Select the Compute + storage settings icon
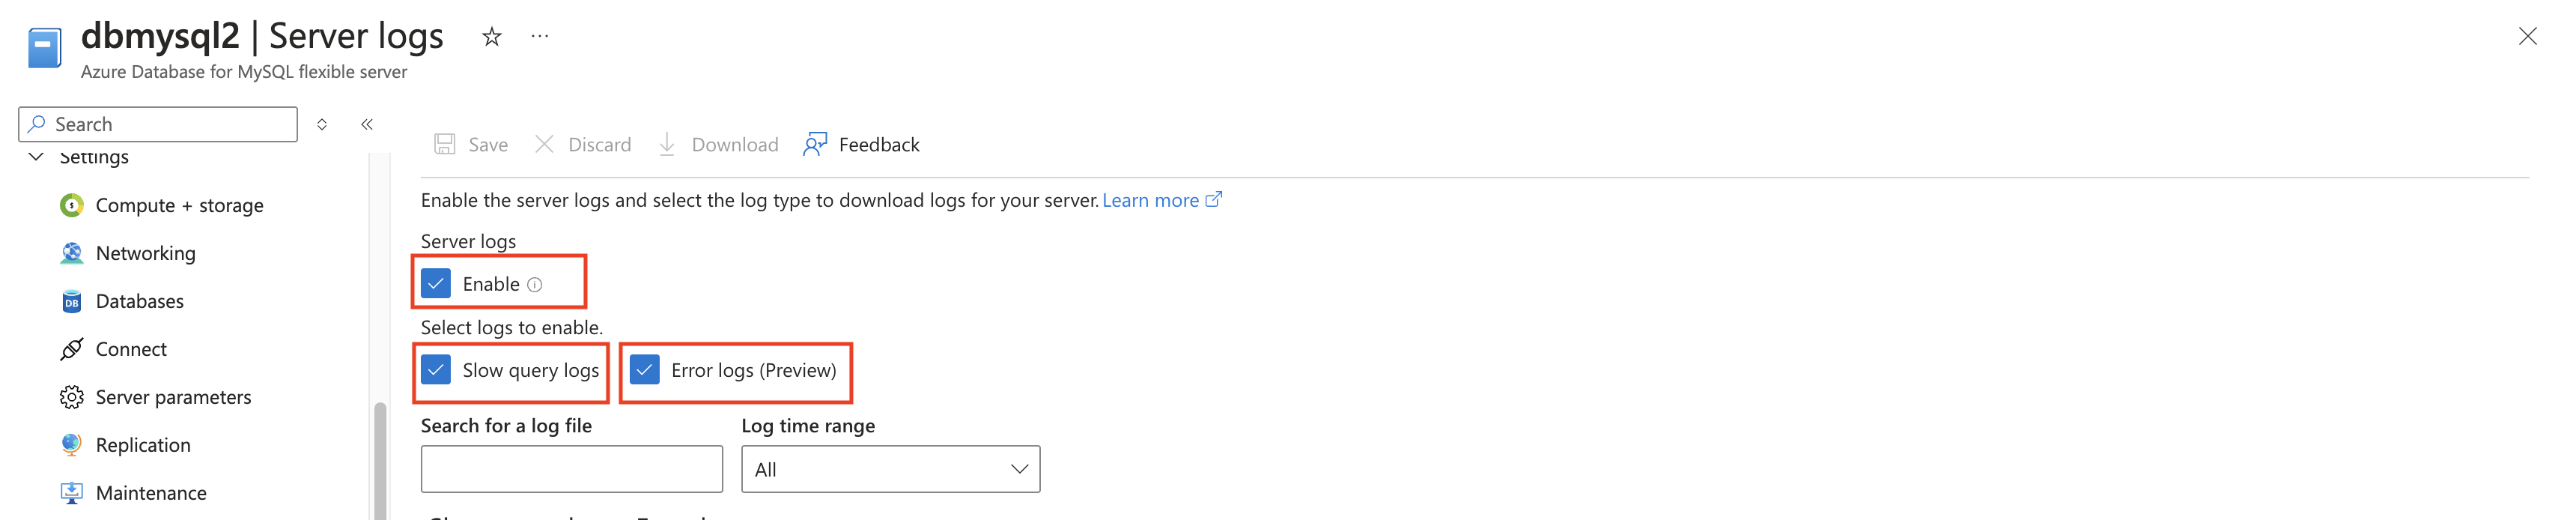2576x520 pixels. click(x=71, y=205)
